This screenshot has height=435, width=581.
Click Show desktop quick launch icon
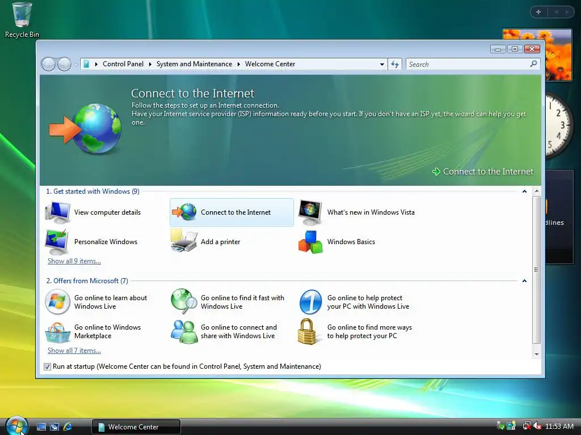41,427
